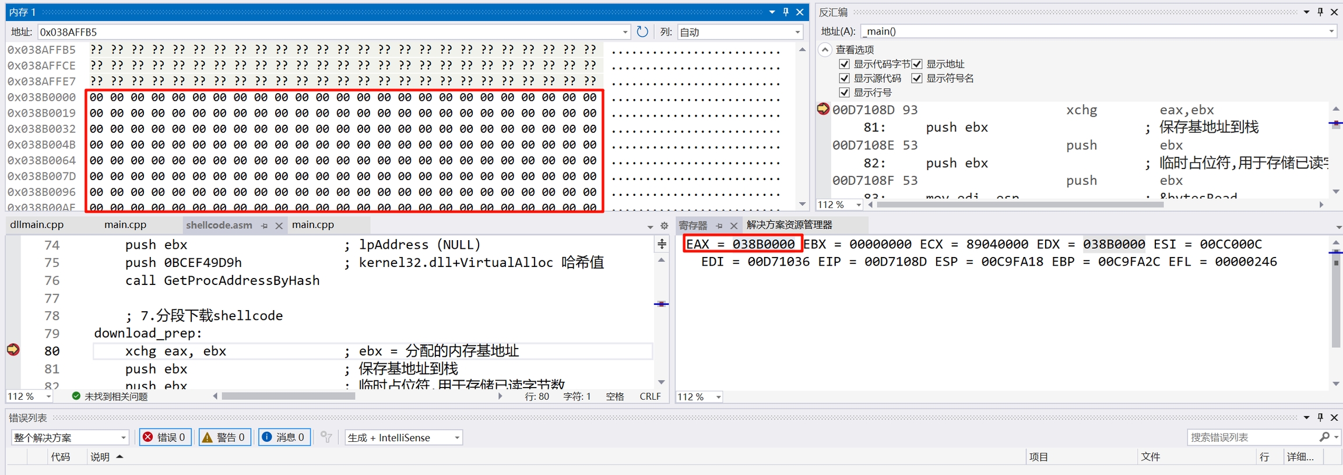Switch to dllmain.cpp tab
The image size is (1343, 475).
[x=37, y=225]
